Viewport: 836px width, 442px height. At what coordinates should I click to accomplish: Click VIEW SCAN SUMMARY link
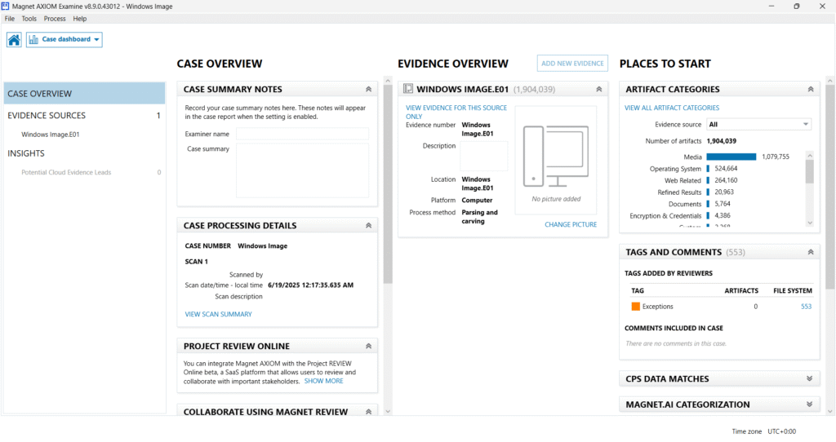tap(218, 314)
